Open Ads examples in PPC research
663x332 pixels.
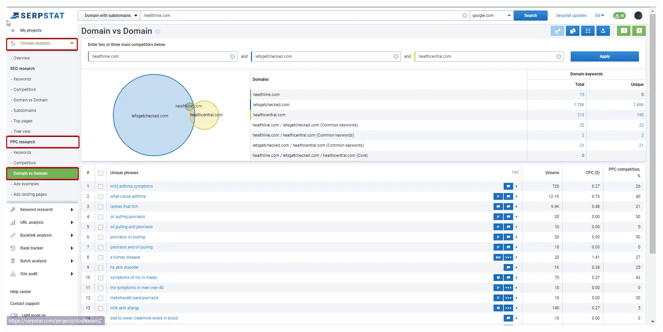(x=26, y=184)
